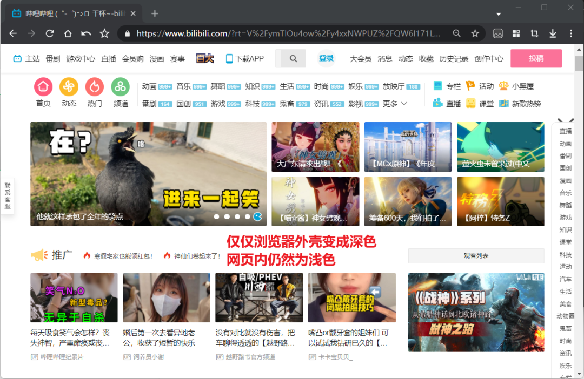The width and height of the screenshot is (584, 379).
Task: Collapse the side navigation with the chevron above 直播
Action: coord(566,120)
